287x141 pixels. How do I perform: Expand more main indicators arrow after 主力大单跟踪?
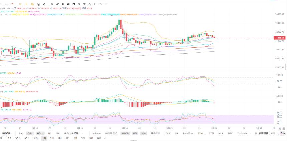point(82,134)
